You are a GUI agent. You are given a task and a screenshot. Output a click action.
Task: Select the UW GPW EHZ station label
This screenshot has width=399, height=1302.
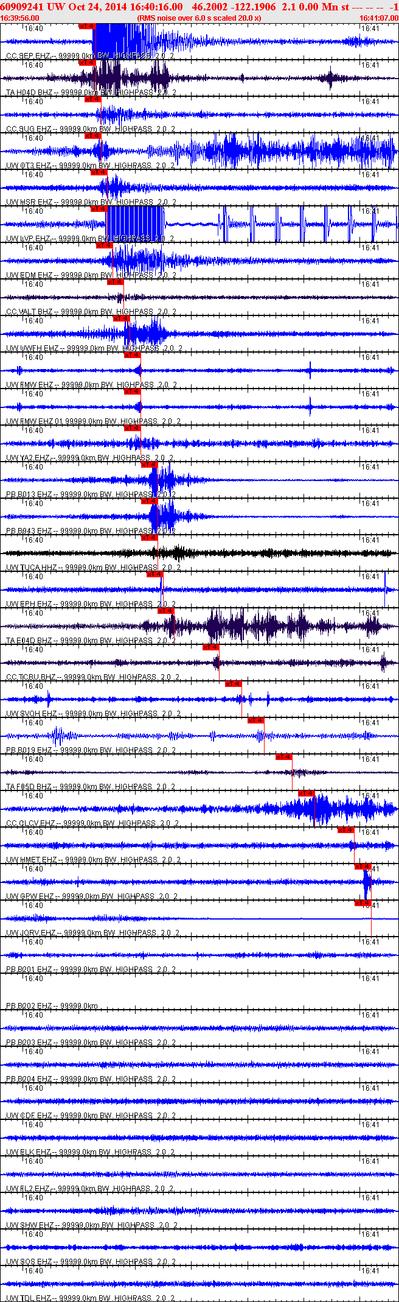pos(92,896)
